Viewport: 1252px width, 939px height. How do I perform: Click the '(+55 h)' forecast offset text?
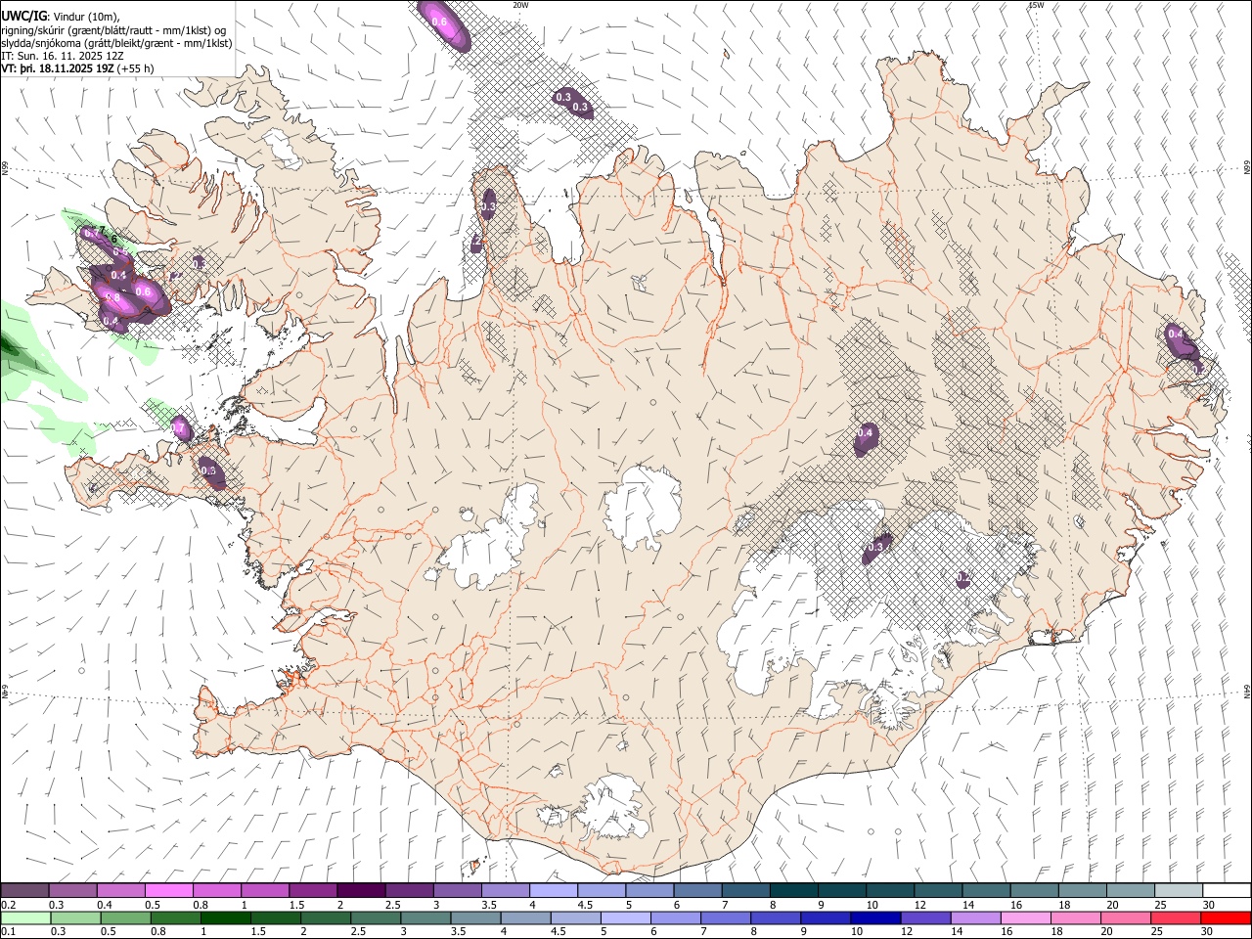[135, 69]
